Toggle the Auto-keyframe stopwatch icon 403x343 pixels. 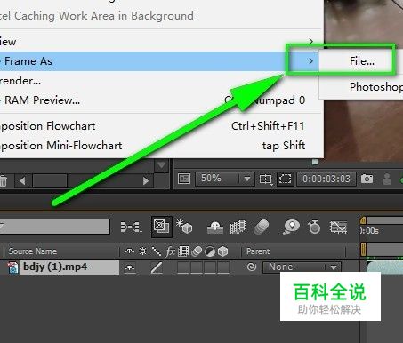[314, 227]
